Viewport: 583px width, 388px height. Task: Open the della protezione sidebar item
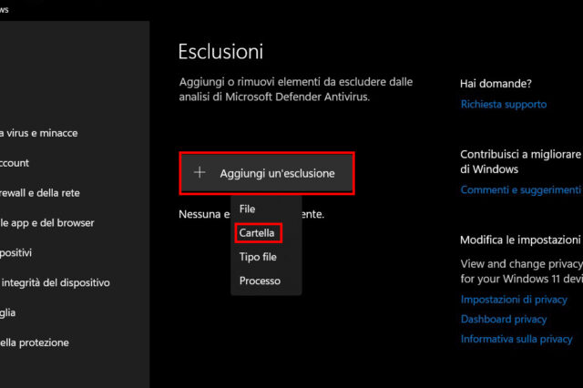pyautogui.click(x=35, y=342)
